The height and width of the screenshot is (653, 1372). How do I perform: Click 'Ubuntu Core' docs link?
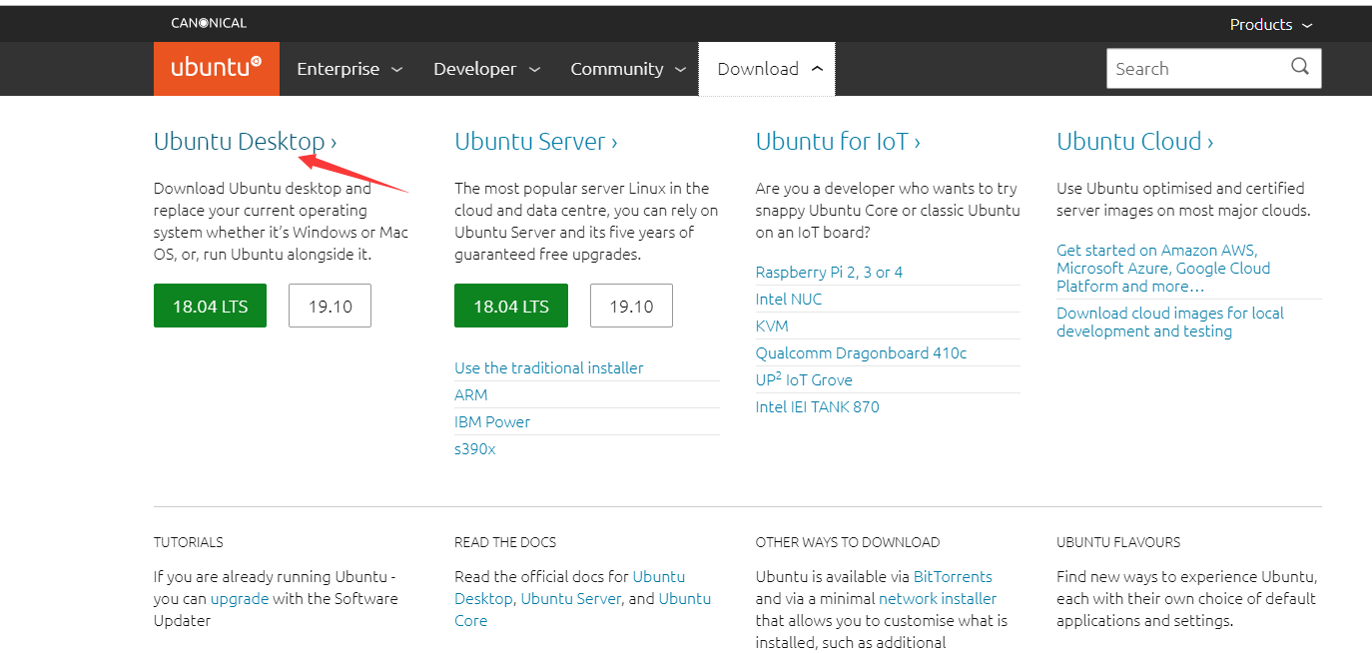coord(583,610)
